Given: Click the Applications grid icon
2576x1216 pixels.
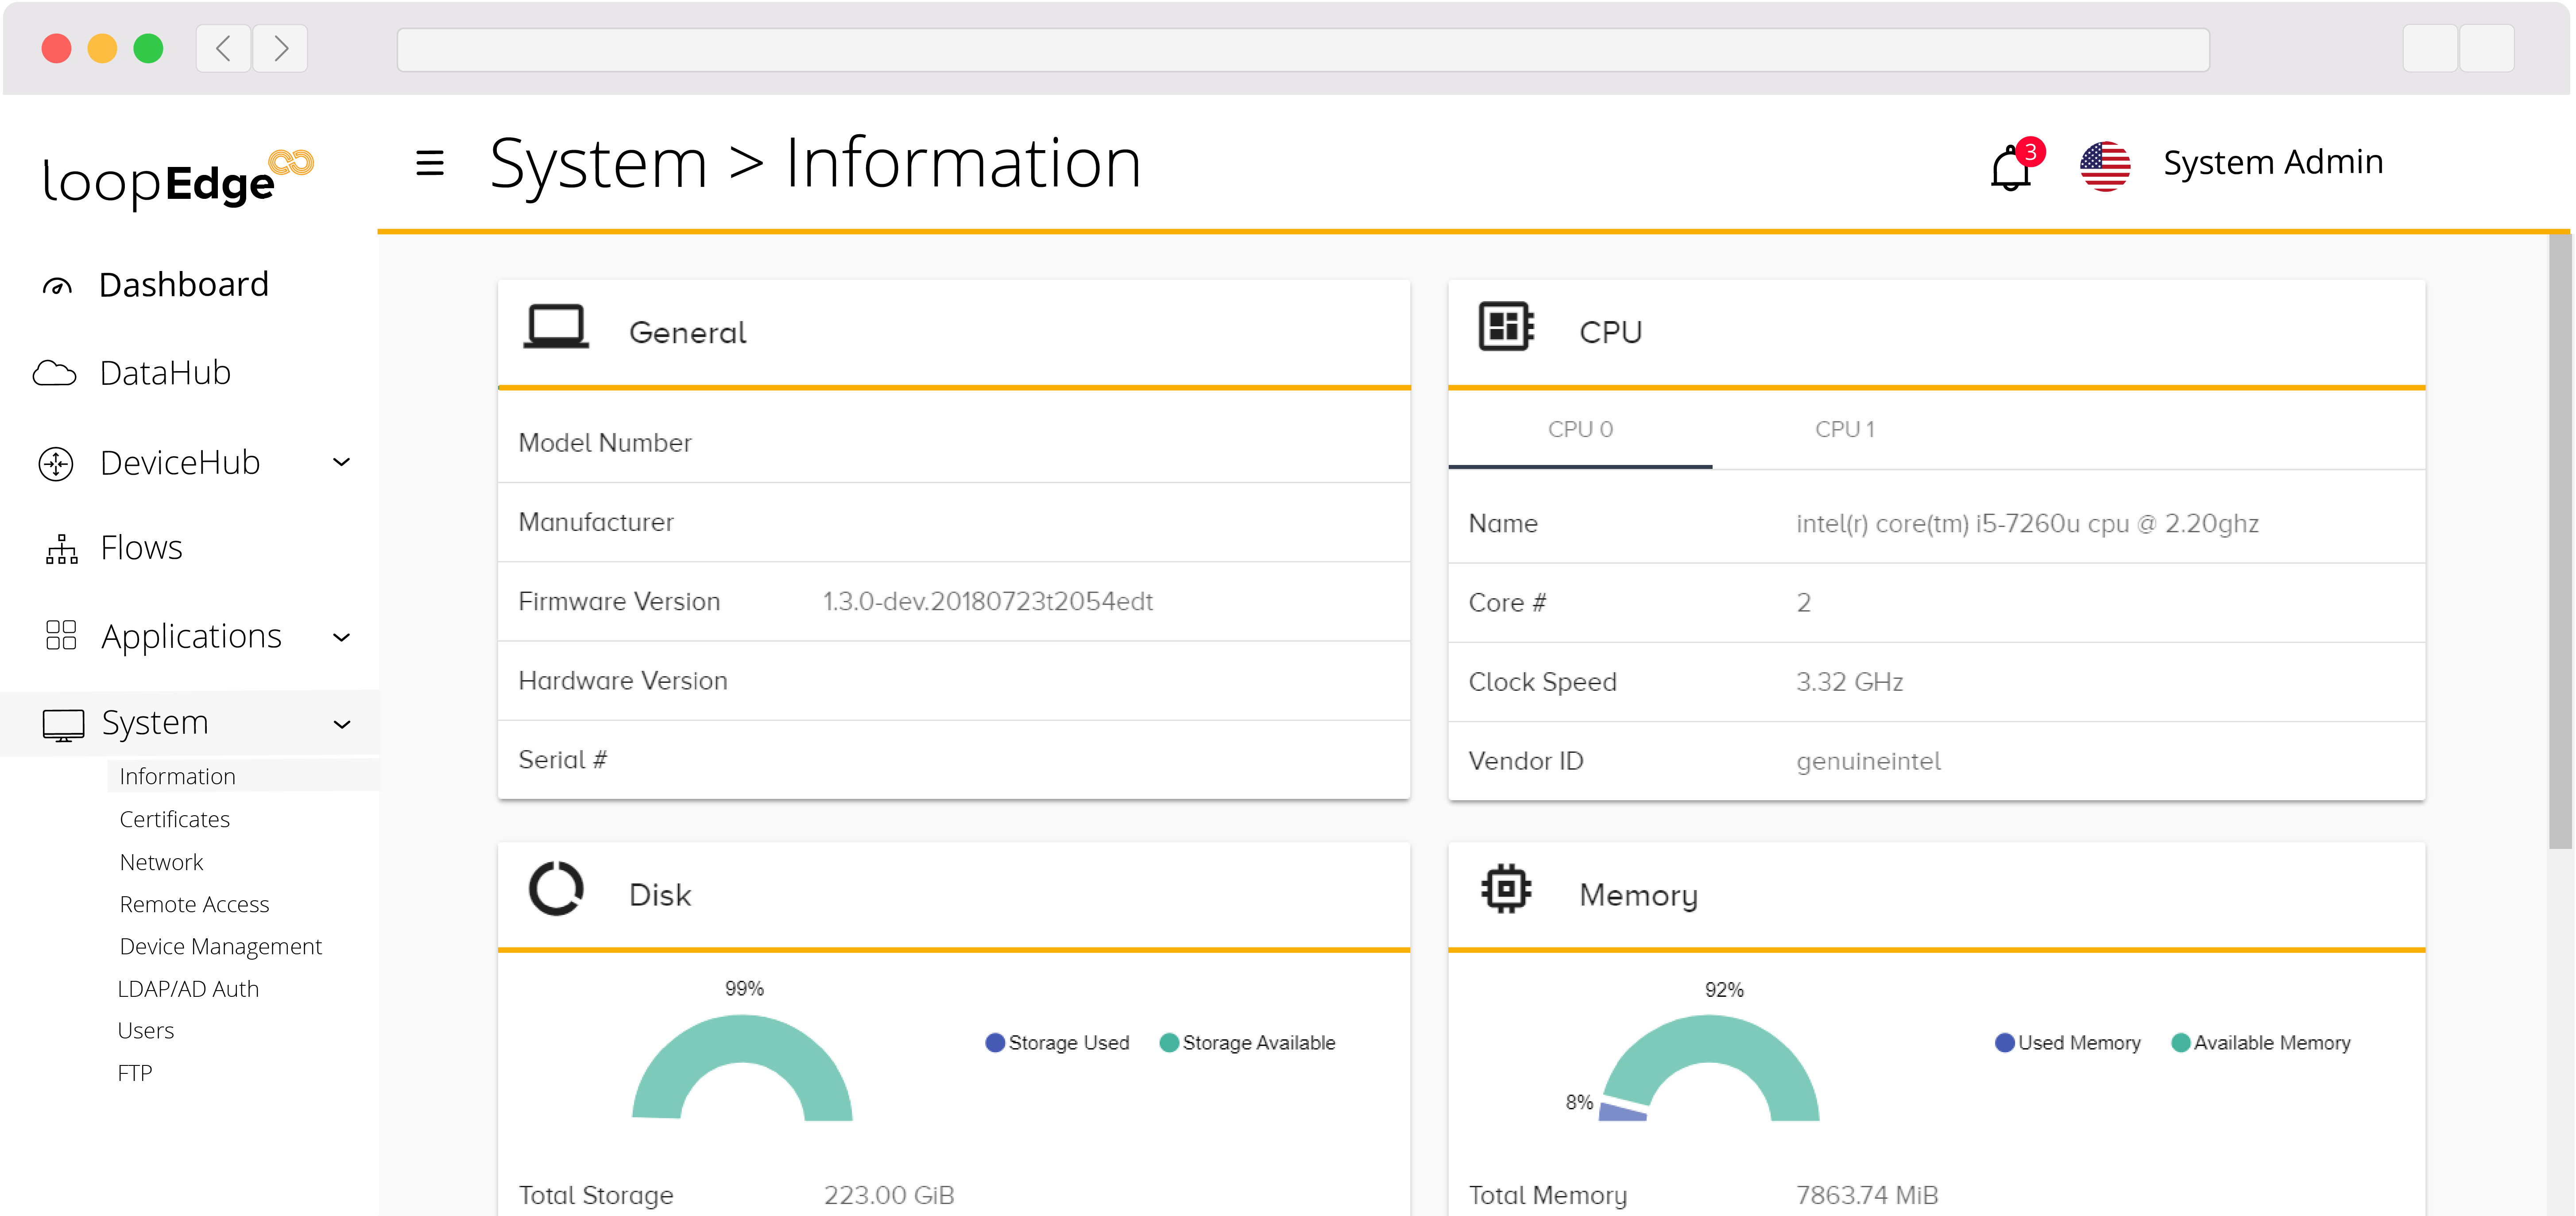Looking at the screenshot, I should (61, 635).
